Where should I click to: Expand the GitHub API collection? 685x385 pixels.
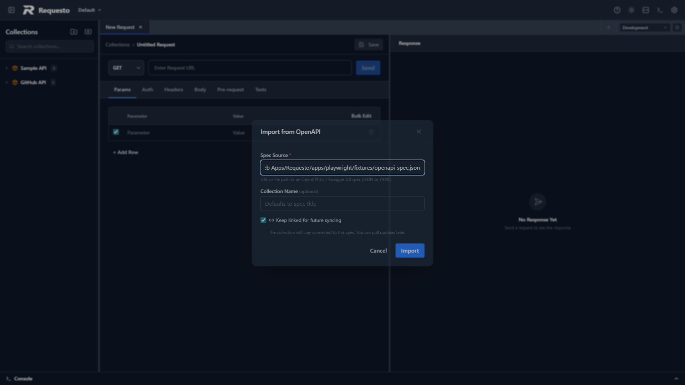point(6,82)
